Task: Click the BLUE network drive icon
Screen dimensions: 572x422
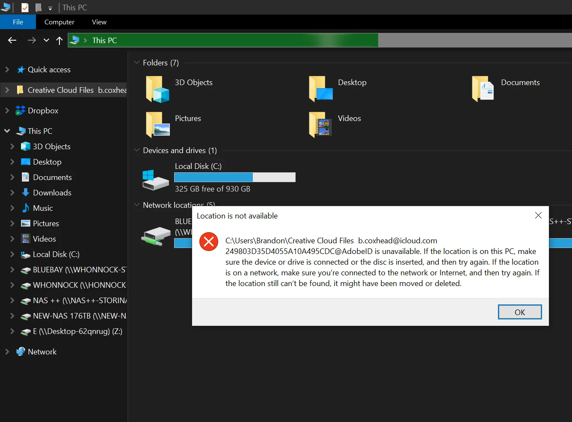Action: click(156, 236)
